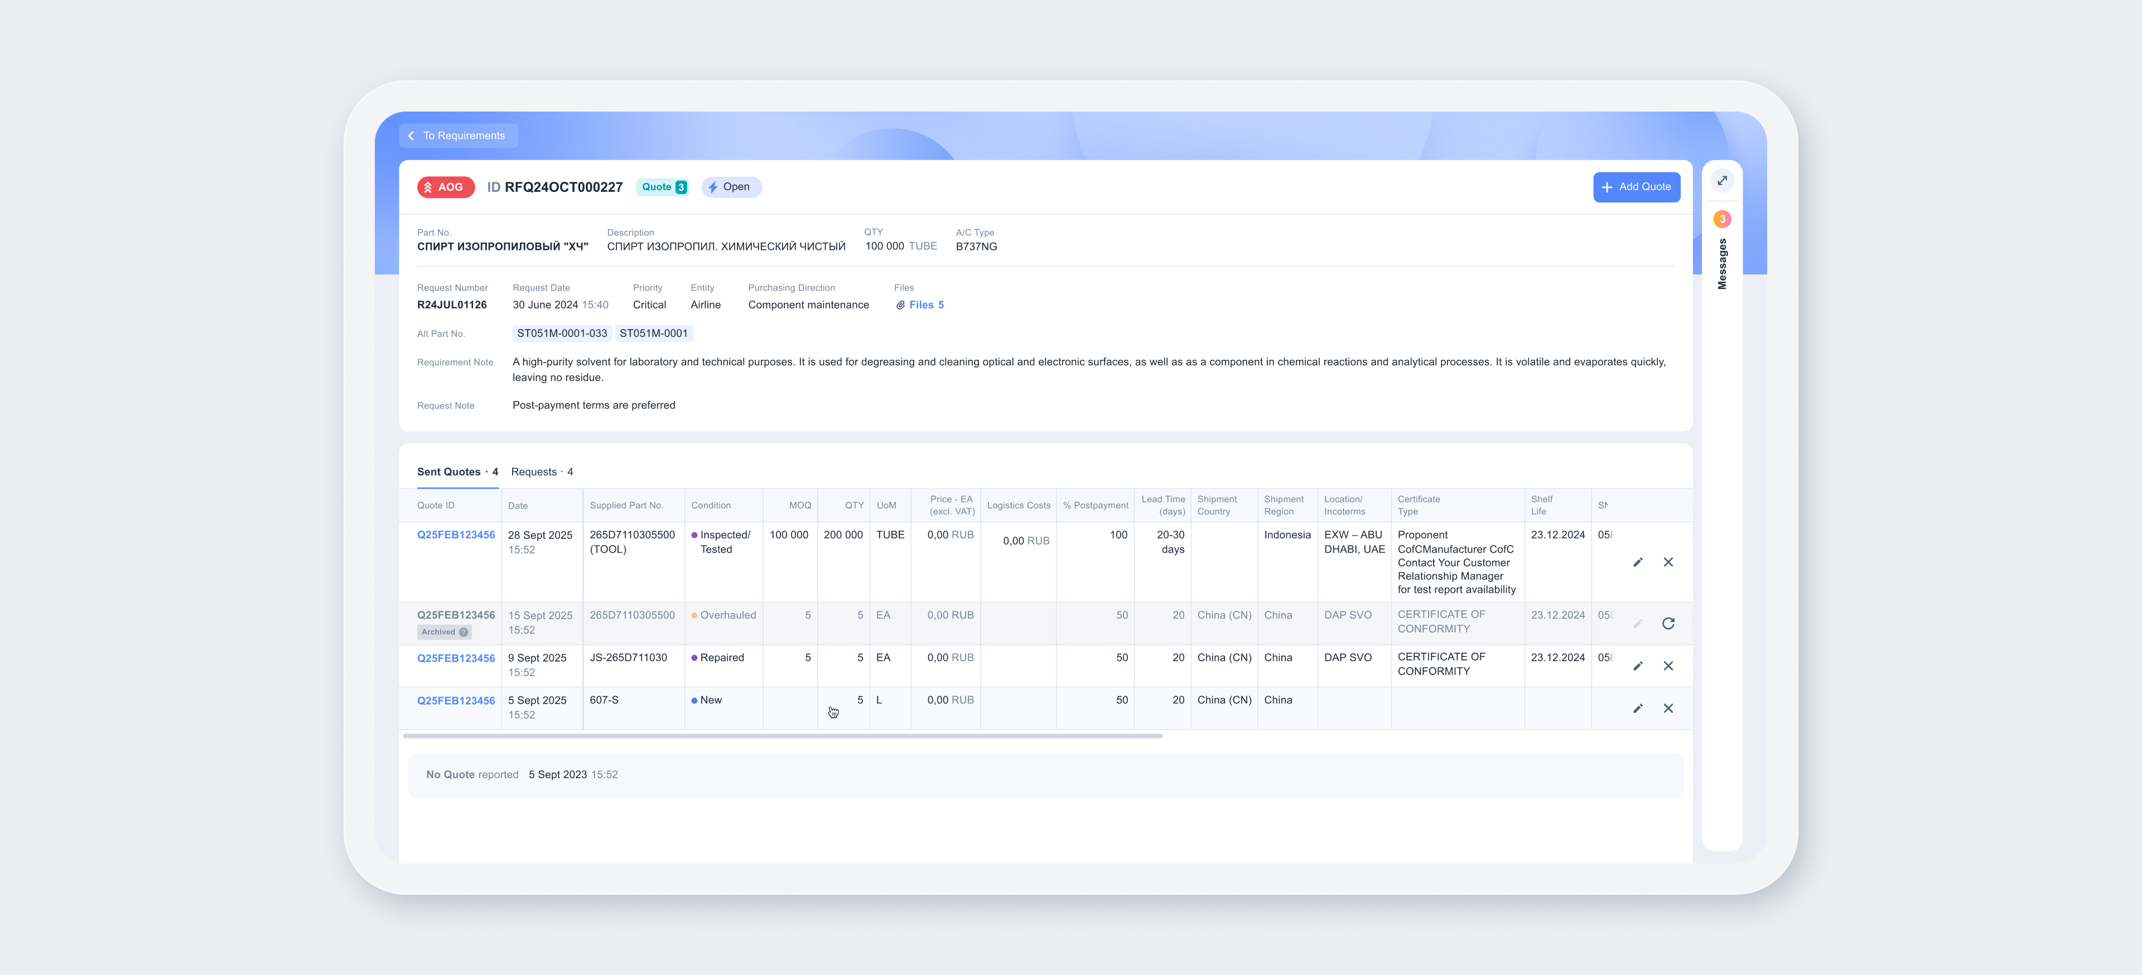Delete the New 607-S quote row
The height and width of the screenshot is (975, 2142).
(x=1668, y=708)
